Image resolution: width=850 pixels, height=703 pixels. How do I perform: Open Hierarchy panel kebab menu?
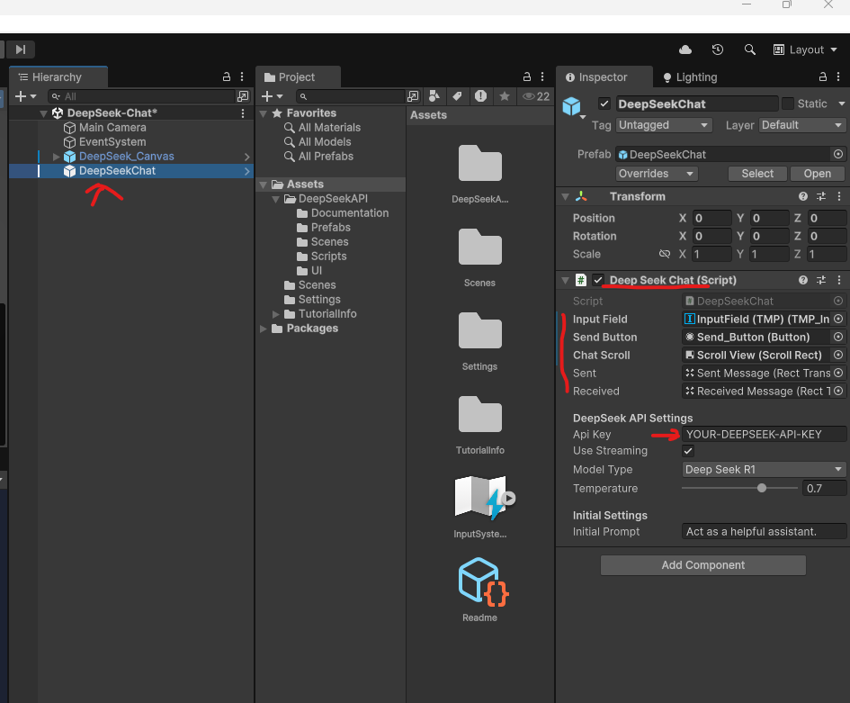coord(242,77)
